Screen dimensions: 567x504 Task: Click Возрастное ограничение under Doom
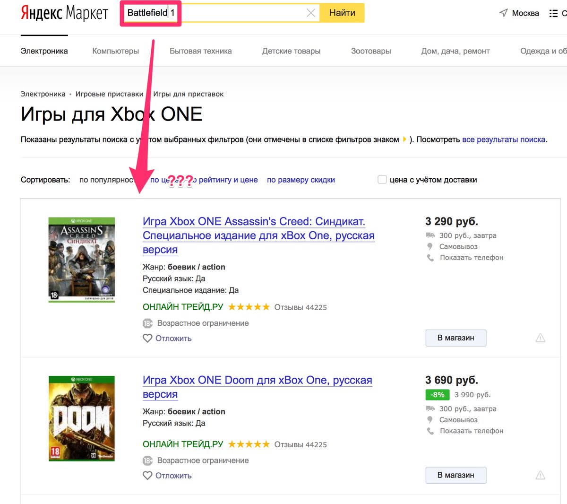[x=203, y=461]
